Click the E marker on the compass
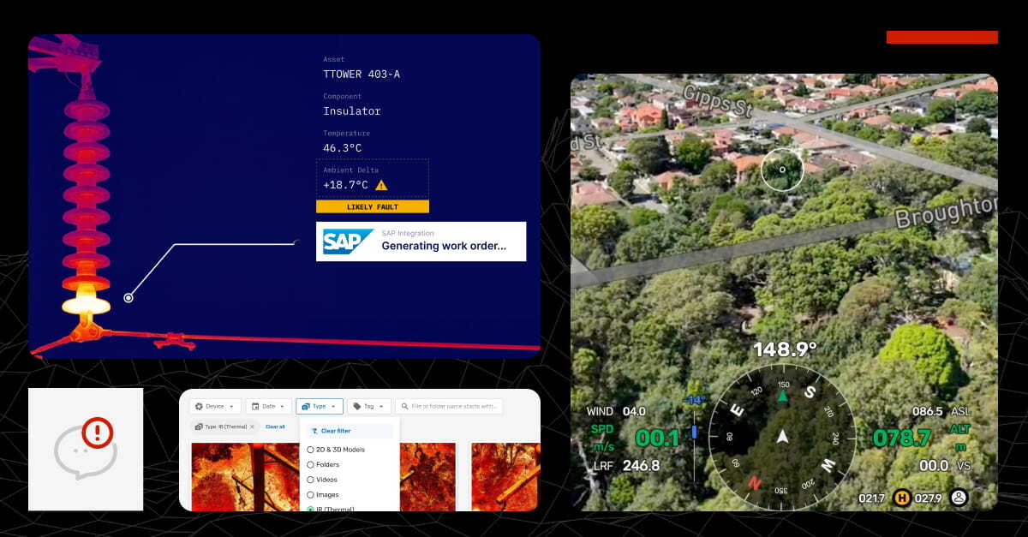This screenshot has height=537, width=1028. 736,409
